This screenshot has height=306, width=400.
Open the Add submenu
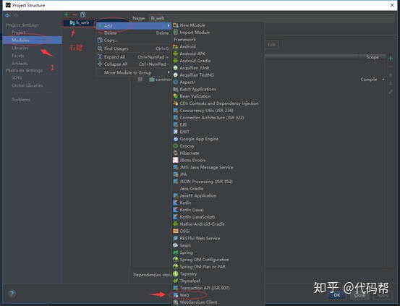[134, 26]
